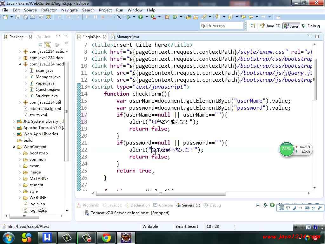Screen dimensions: 325x244
Task: Open the Refactor menu
Action: click(x=49, y=10)
